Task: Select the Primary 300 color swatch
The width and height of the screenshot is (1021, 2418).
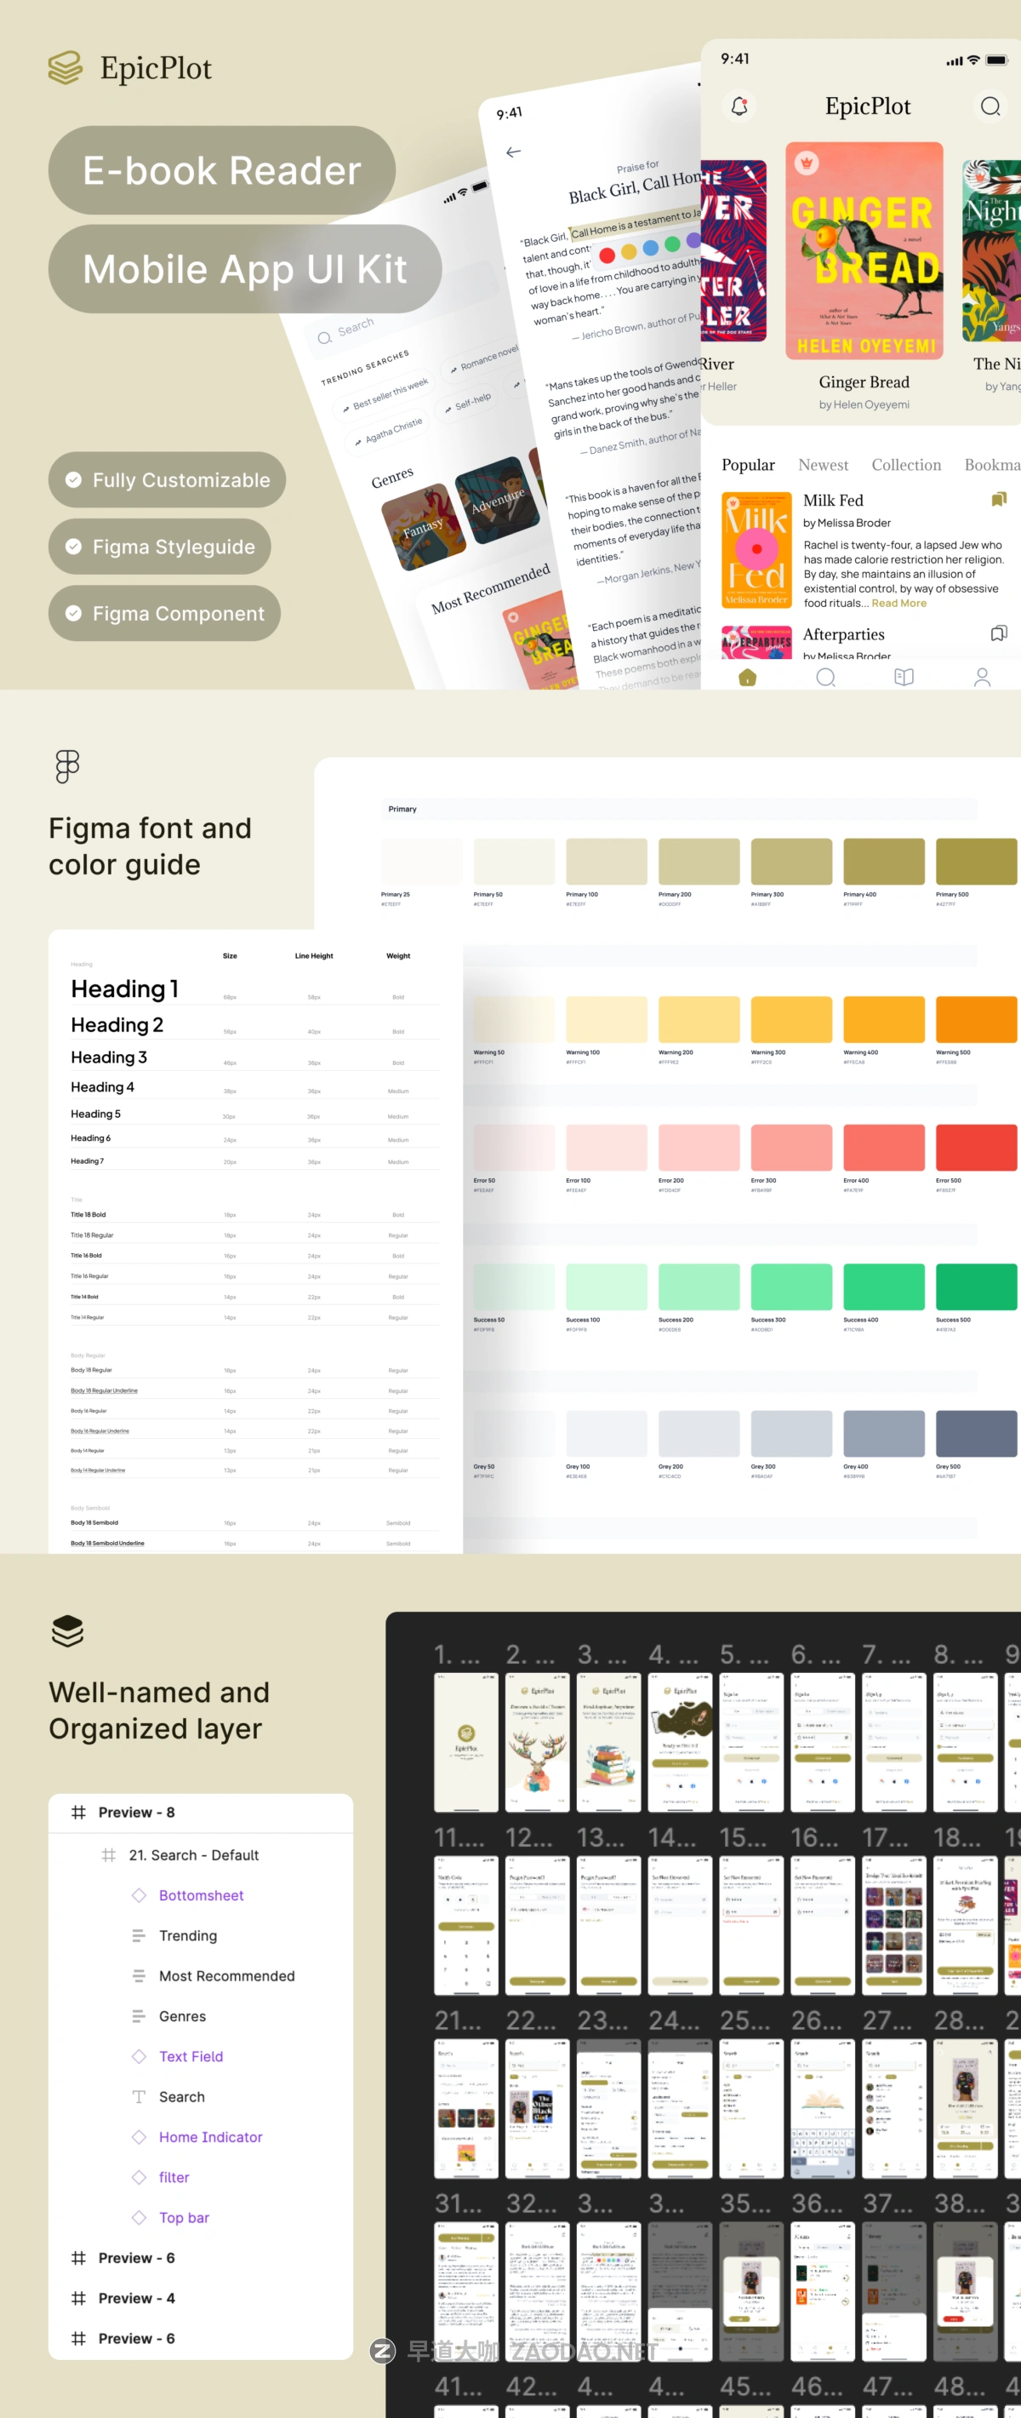Action: tap(790, 862)
